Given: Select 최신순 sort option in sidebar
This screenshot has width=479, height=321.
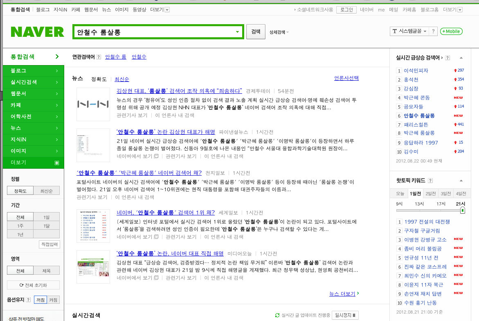Looking at the screenshot, I should 47,191.
